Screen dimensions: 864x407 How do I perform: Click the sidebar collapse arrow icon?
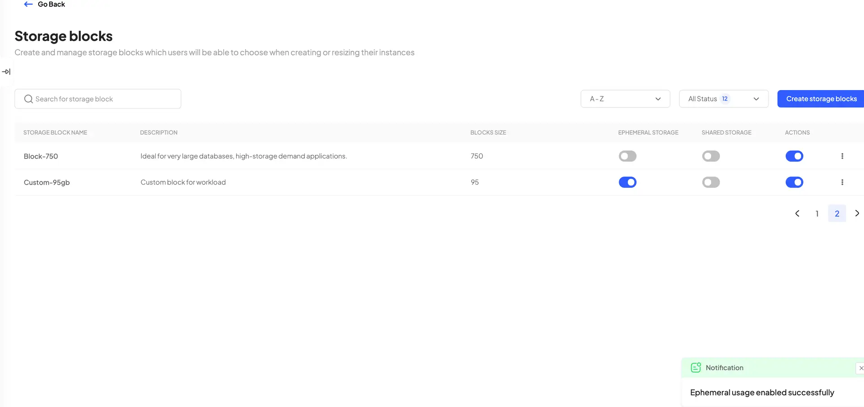click(7, 71)
